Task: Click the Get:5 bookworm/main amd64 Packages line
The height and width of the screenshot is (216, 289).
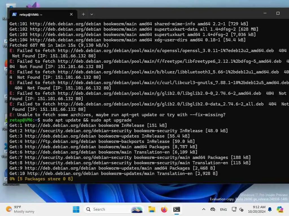Action: (x=103, y=147)
